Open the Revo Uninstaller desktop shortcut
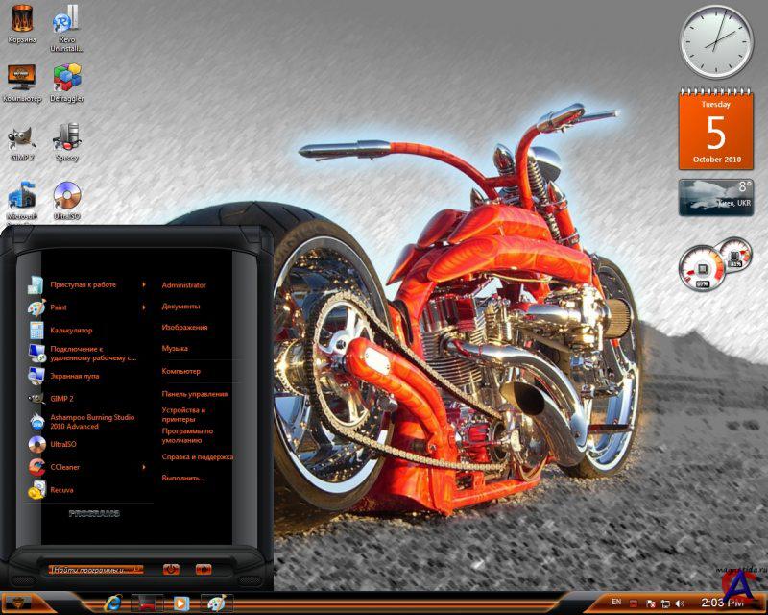 (x=66, y=22)
